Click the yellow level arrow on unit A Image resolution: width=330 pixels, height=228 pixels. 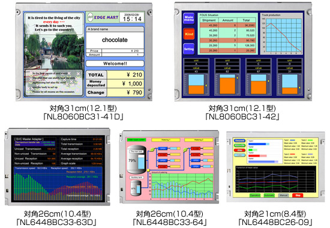click(x=206, y=85)
